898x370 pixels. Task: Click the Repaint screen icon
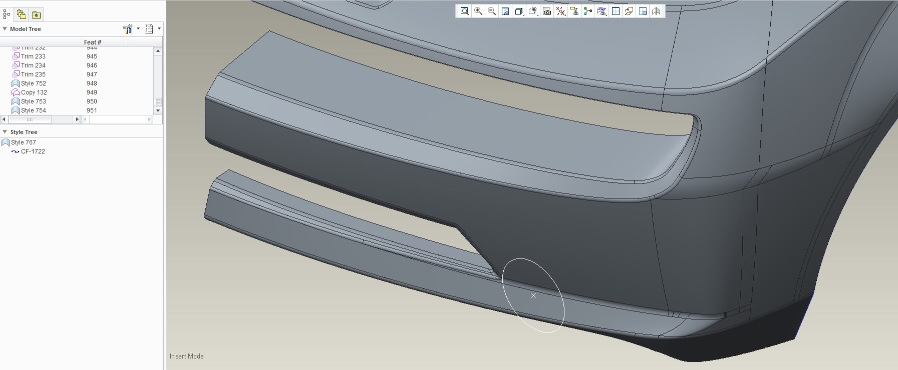coord(505,11)
